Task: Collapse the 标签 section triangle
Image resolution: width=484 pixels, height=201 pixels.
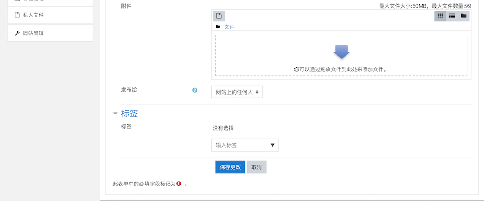Action: click(x=115, y=114)
